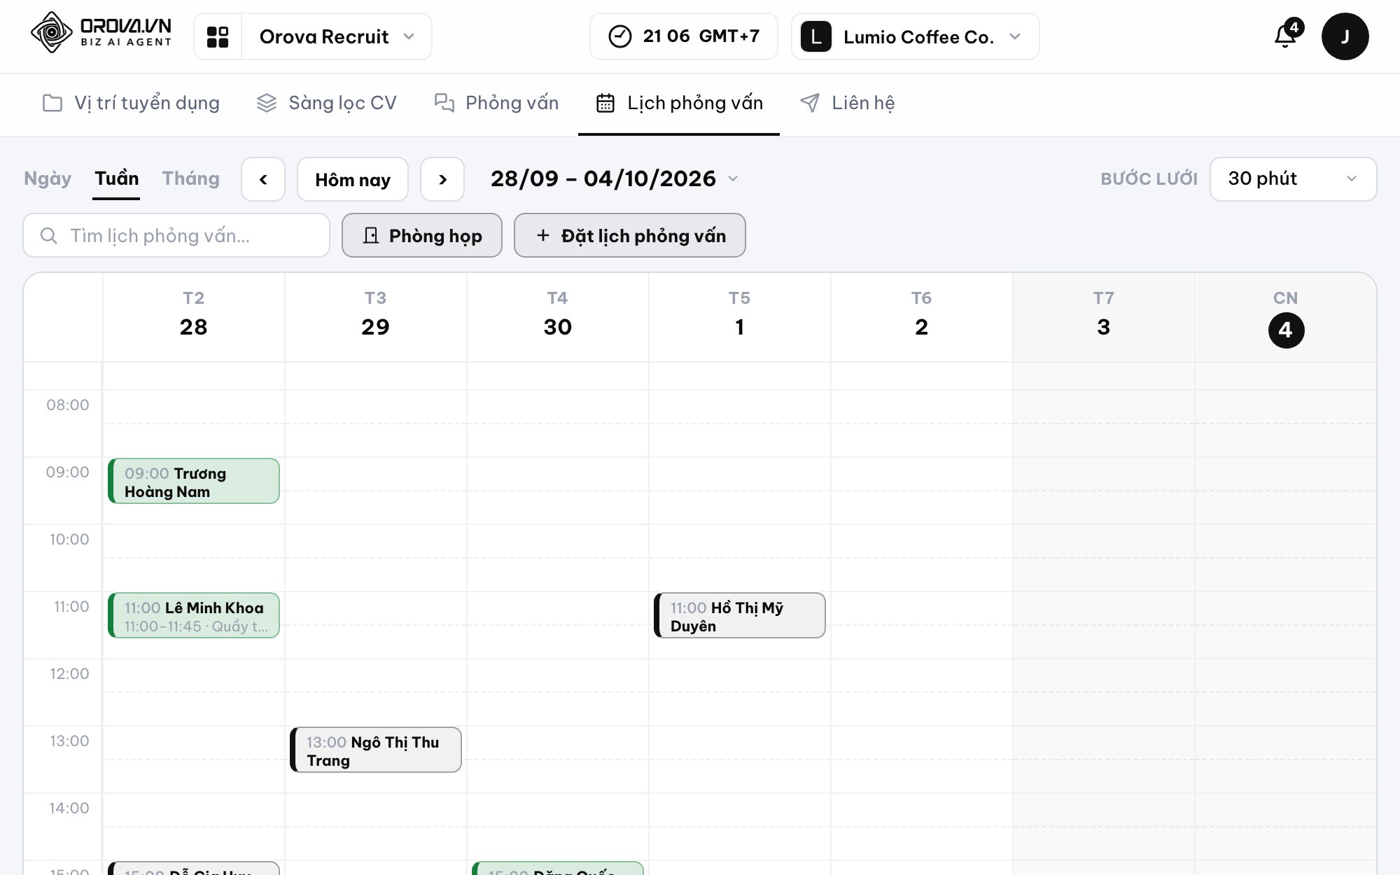Select the T3 29 day header
This screenshot has height=875, width=1400.
376,316
